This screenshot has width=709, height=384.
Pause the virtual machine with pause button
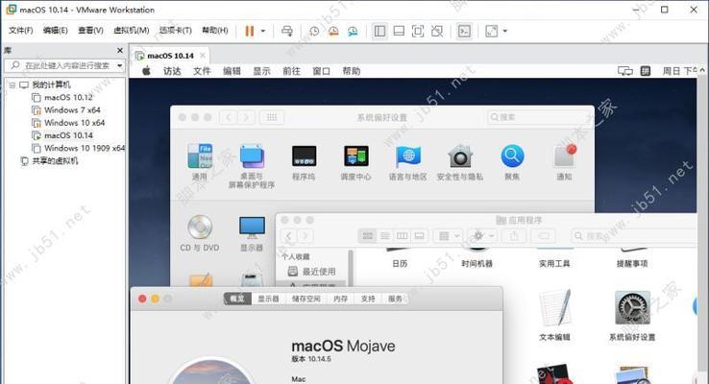249,31
